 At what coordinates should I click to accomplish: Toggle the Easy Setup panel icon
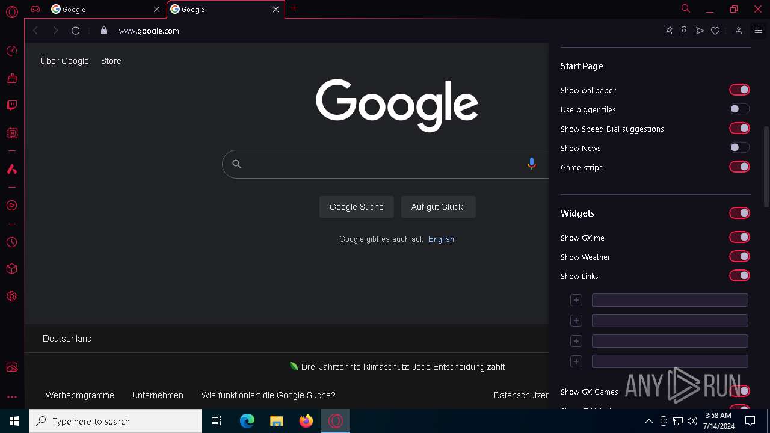click(x=758, y=31)
